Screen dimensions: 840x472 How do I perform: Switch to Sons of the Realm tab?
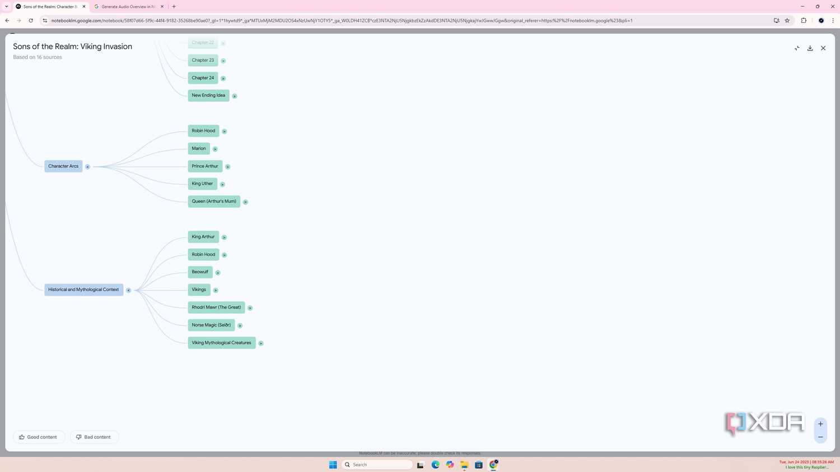point(50,7)
